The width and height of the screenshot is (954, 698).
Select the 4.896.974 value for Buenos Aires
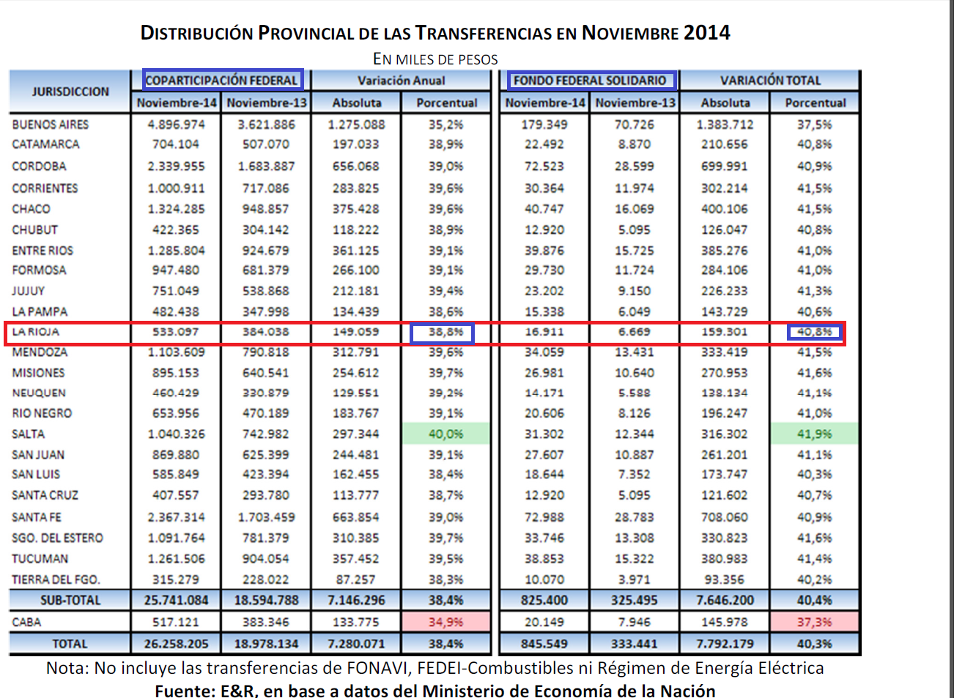pos(176,125)
